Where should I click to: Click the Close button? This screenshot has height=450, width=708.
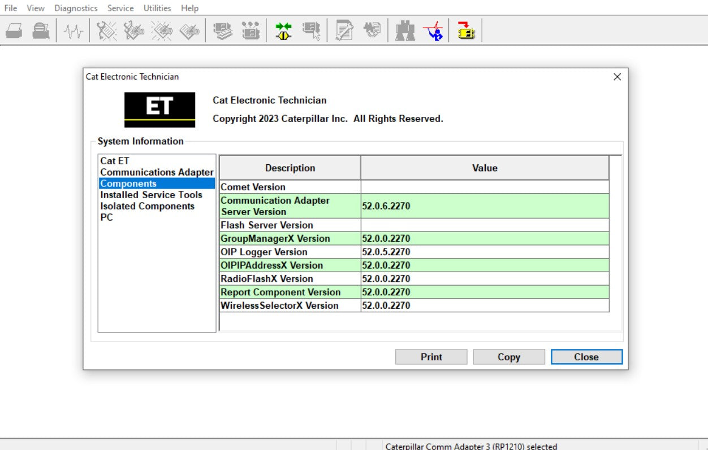(x=586, y=357)
